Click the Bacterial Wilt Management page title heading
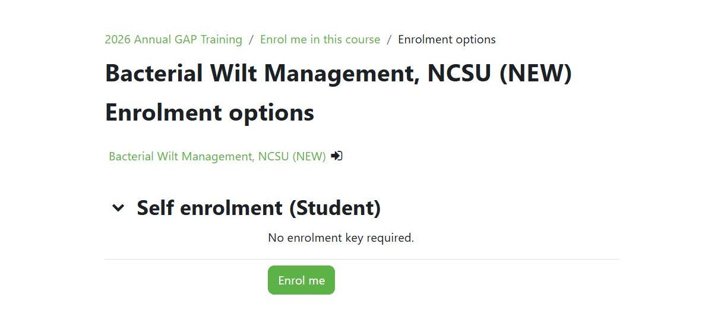Image resolution: width=702 pixels, height=313 pixels. [338, 74]
